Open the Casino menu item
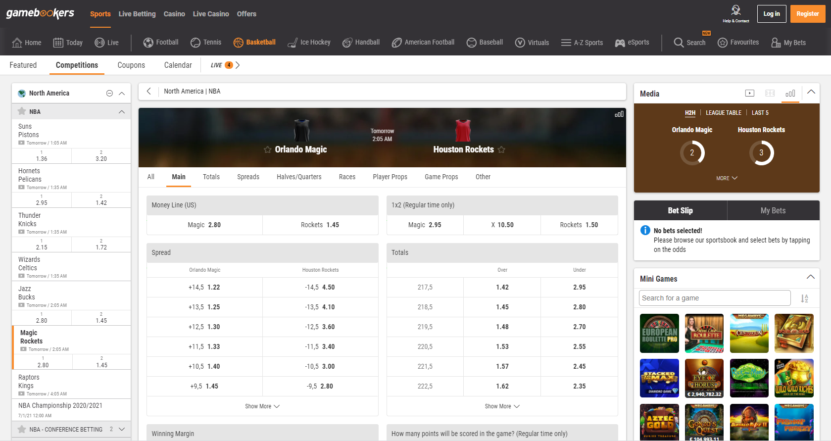Image resolution: width=831 pixels, height=441 pixels. (x=174, y=14)
